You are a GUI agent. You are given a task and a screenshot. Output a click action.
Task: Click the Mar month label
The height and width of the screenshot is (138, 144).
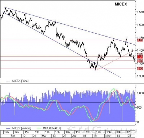tap(44, 136)
